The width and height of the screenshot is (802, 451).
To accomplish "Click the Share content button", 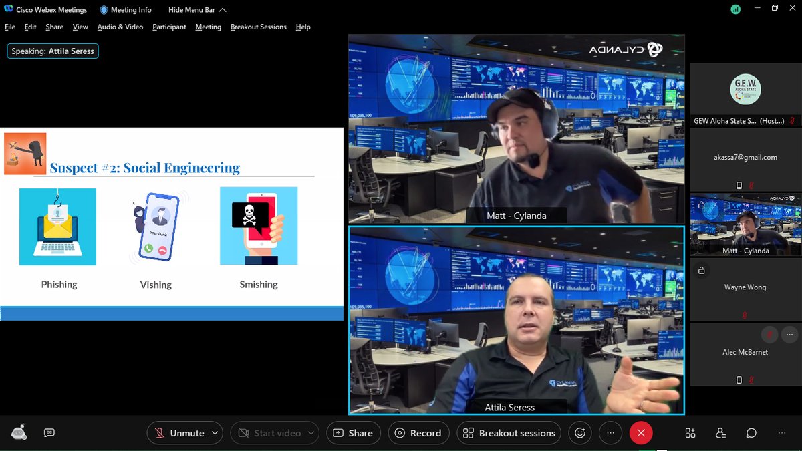I will click(354, 433).
